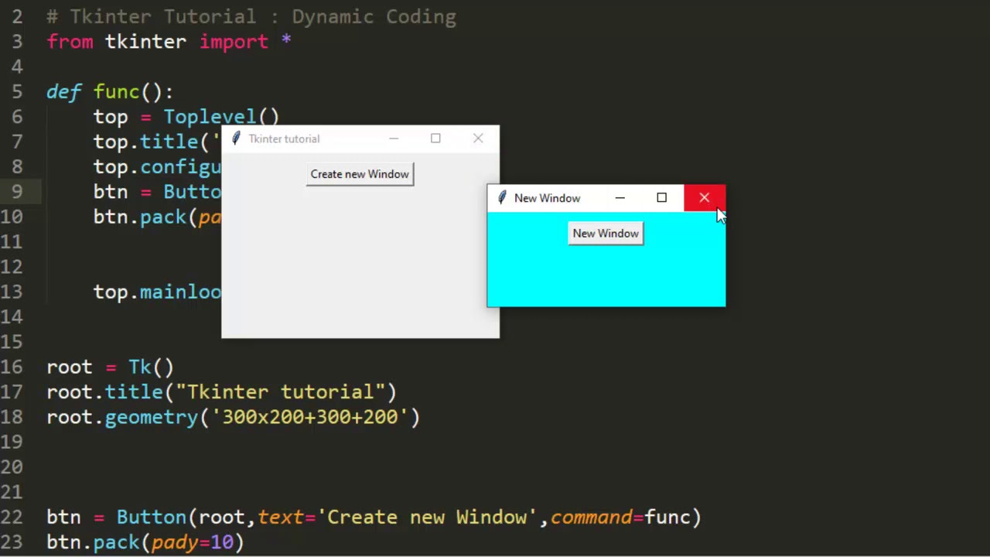
Task: Click 'top.mainloo' text on line 13
Action: 157,292
